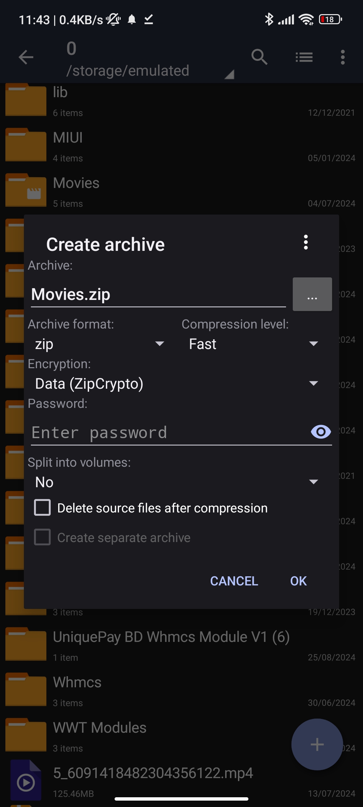Expand the /storage/emulated path selector
The width and height of the screenshot is (363, 807).
(150, 71)
